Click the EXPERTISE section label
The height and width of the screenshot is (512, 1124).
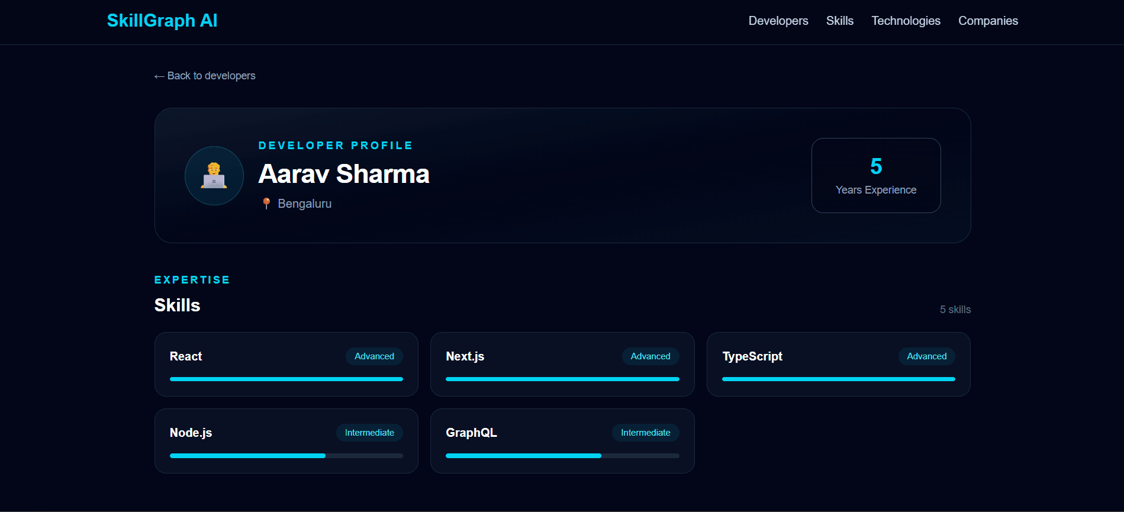coord(192,280)
